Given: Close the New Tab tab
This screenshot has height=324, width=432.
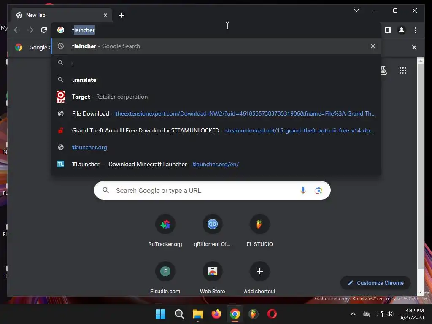Looking at the screenshot, I should tap(105, 15).
